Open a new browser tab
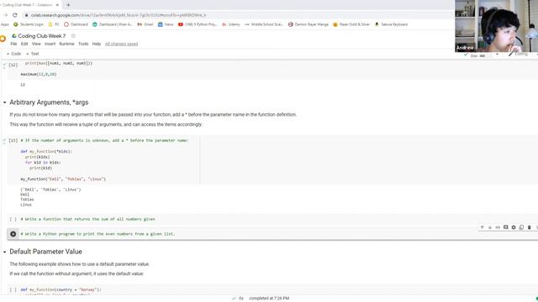 [68, 5]
